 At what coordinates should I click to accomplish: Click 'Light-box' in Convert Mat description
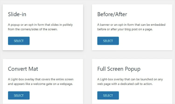coord(17,79)
